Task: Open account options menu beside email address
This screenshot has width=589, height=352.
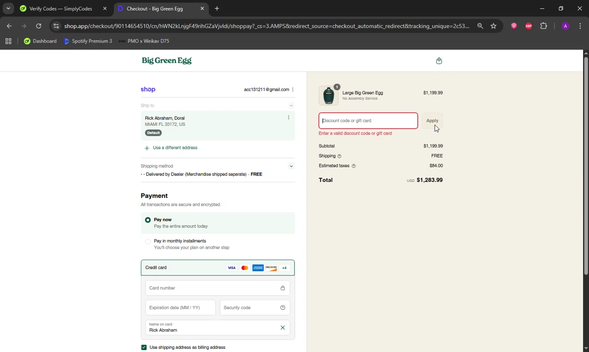Action: click(x=293, y=90)
